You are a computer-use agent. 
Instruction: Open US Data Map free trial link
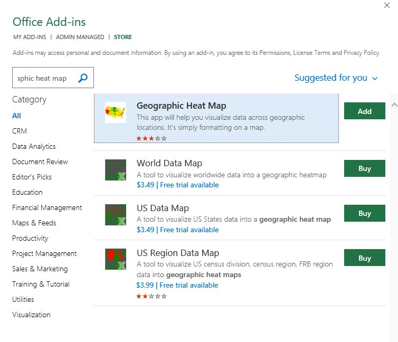point(189,230)
